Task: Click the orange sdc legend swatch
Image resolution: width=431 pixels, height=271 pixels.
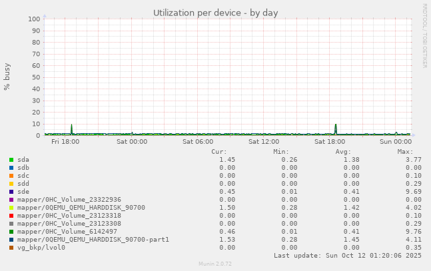Action: tap(11, 176)
